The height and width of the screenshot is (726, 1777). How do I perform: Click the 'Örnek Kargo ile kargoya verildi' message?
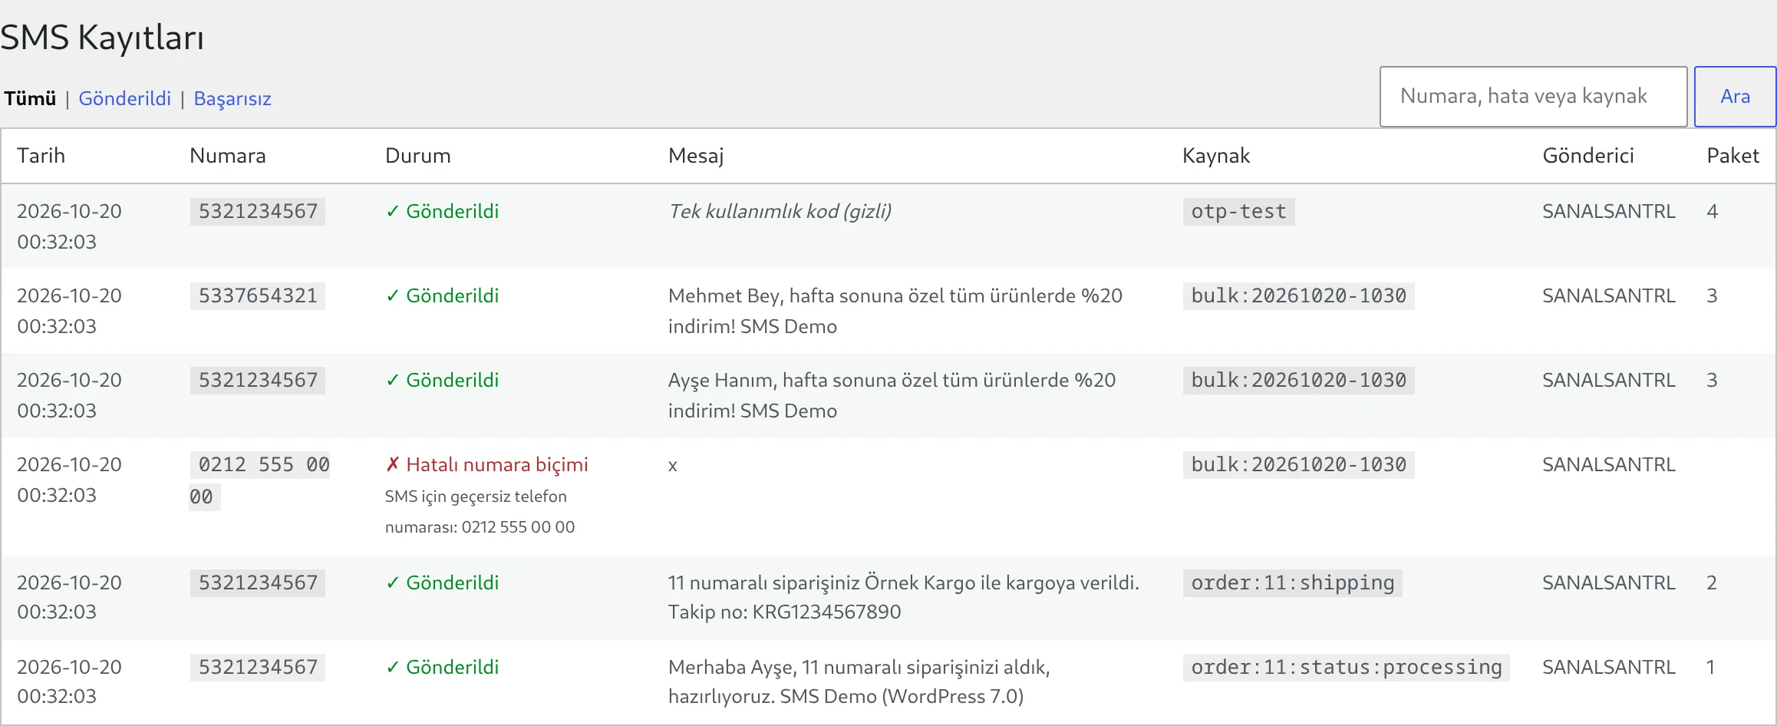tap(904, 597)
